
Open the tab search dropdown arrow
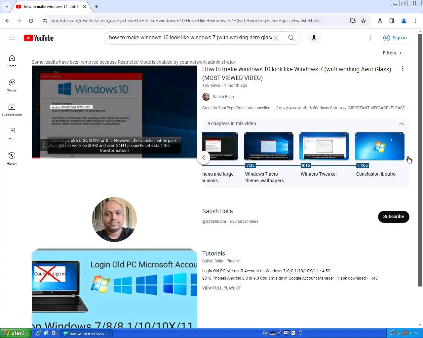click(6, 7)
